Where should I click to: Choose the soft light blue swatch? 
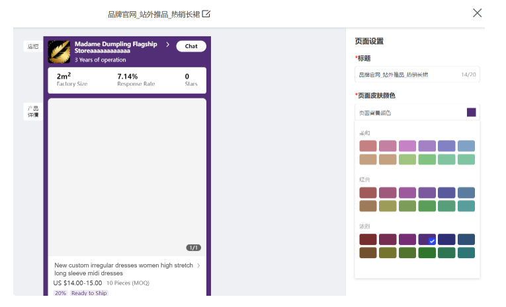[466, 146]
